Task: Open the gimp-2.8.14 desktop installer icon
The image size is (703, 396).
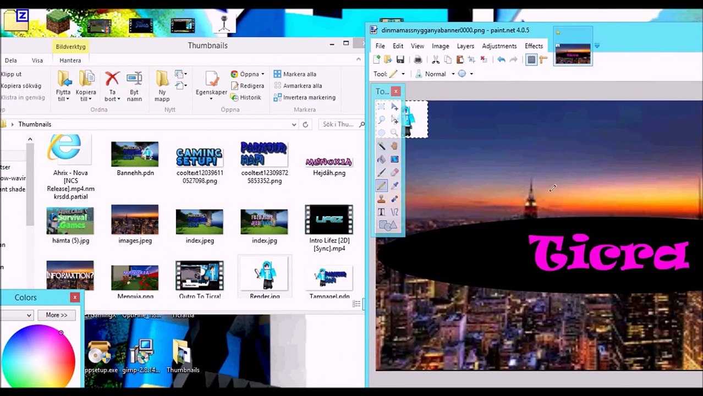Action: [x=141, y=356]
